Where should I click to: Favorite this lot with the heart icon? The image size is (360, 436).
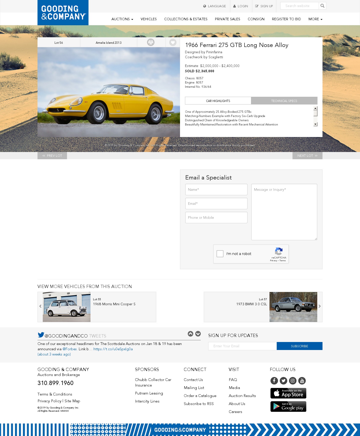click(x=173, y=42)
